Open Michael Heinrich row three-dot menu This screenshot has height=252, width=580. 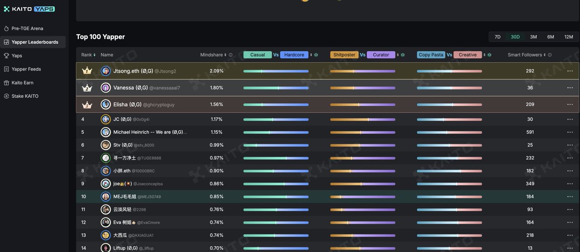pos(570,132)
